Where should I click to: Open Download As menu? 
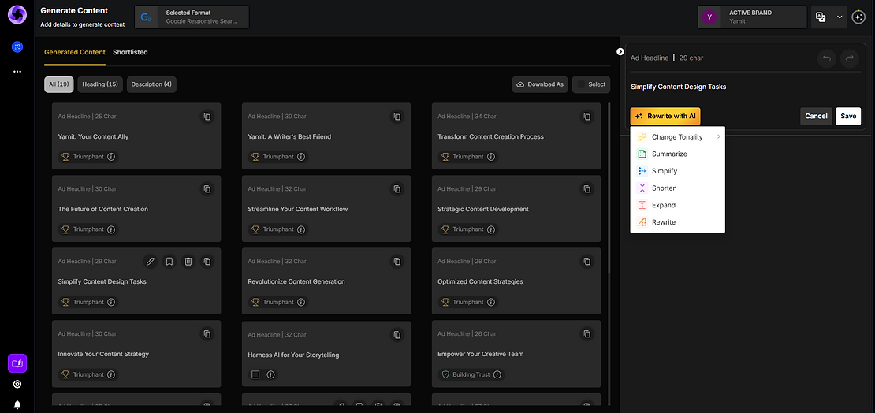539,84
